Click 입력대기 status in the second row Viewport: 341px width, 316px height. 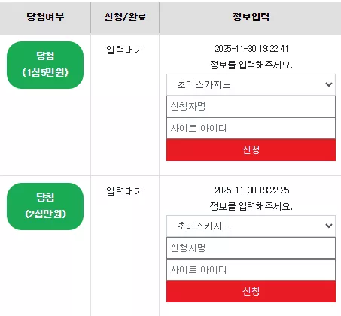click(125, 191)
